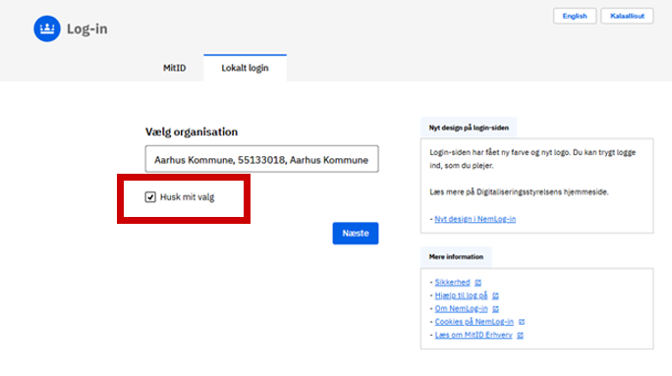Click the blue crown Log-in logo
The height and width of the screenshot is (376, 672).
pyautogui.click(x=47, y=28)
